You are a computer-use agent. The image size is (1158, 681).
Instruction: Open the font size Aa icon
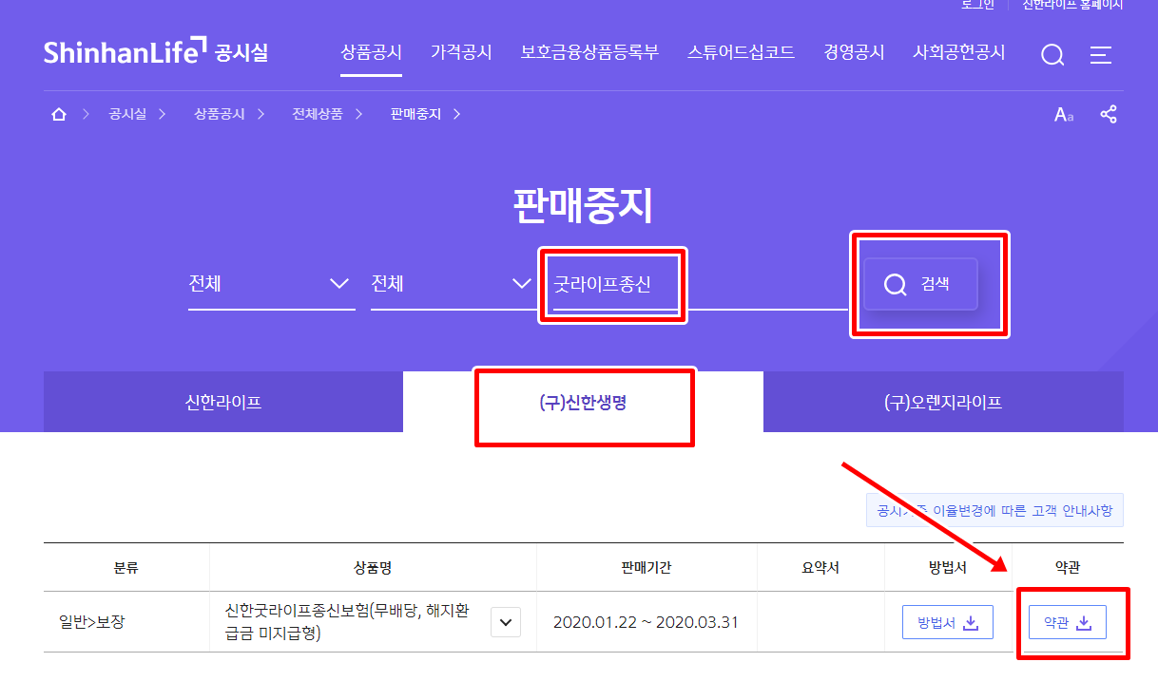(x=1063, y=115)
